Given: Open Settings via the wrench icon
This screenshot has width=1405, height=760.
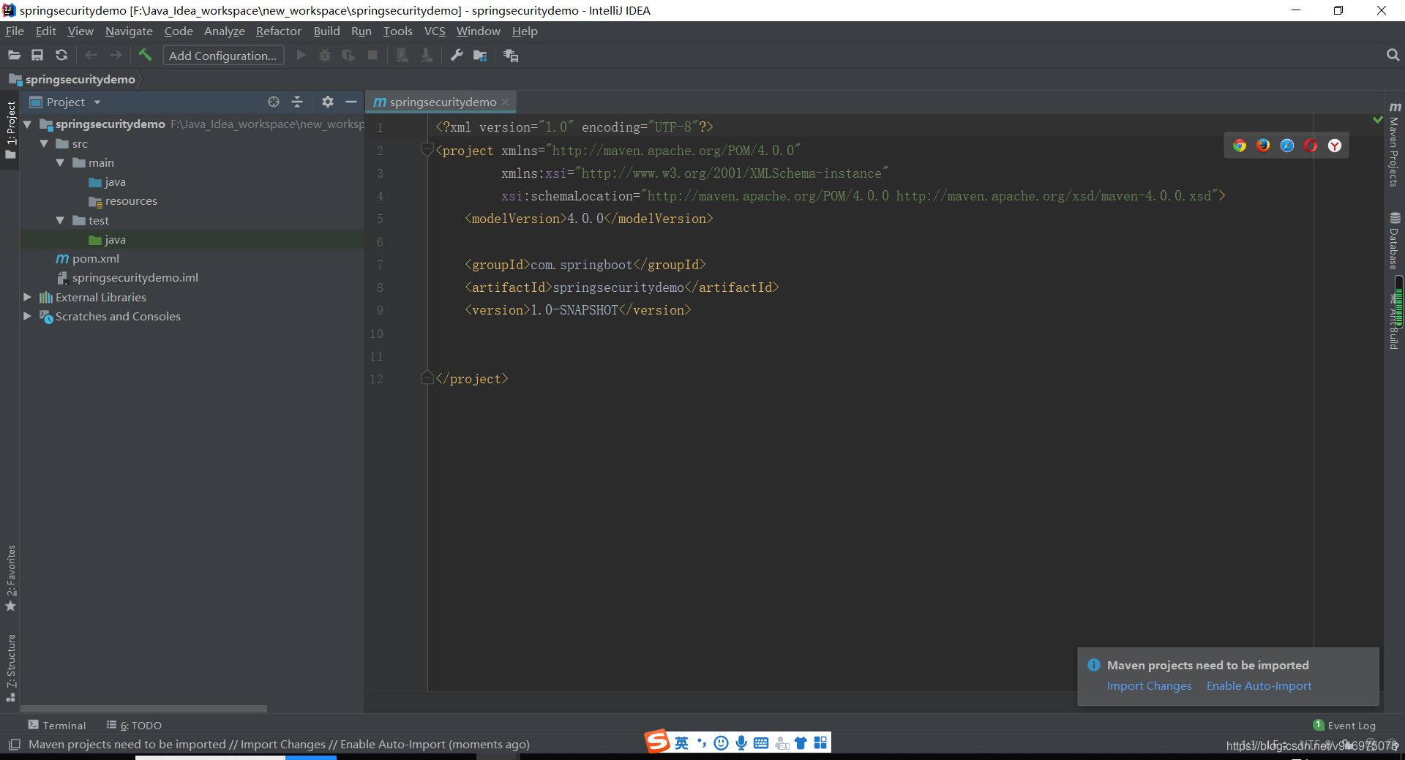Looking at the screenshot, I should click(457, 56).
